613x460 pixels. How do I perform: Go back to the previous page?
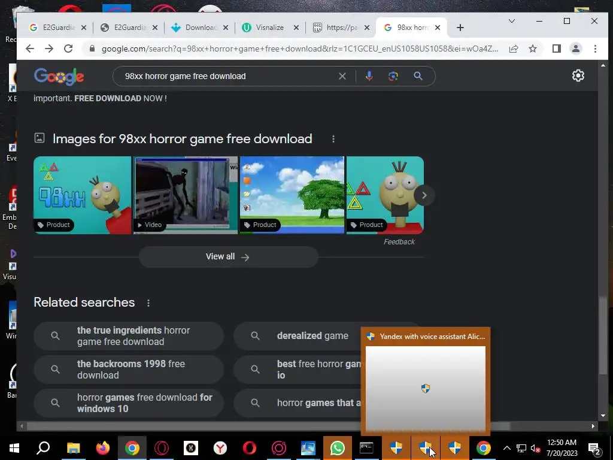click(30, 49)
